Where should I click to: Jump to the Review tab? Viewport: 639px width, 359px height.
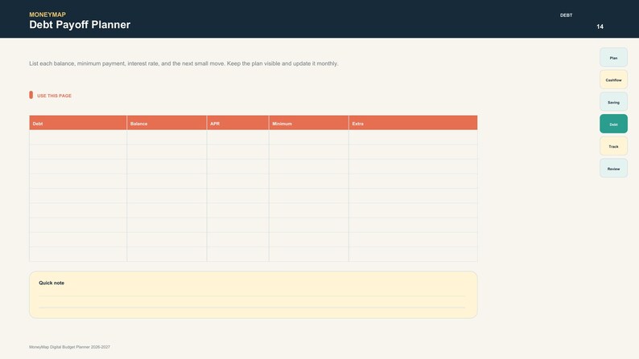[613, 168]
